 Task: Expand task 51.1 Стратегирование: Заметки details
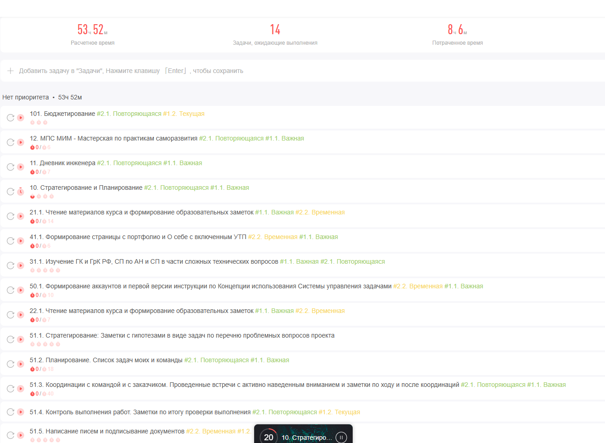[x=183, y=335]
